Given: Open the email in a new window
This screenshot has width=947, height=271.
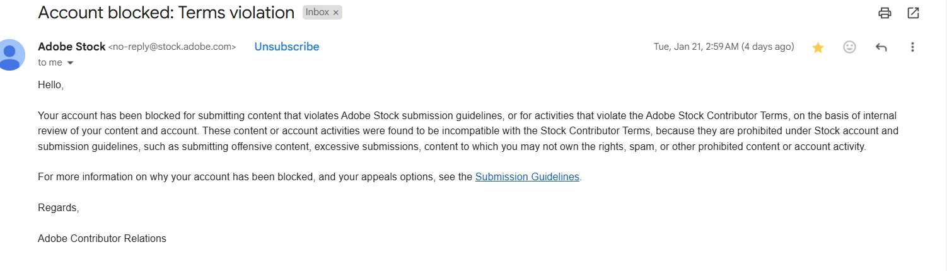Looking at the screenshot, I should [x=913, y=13].
